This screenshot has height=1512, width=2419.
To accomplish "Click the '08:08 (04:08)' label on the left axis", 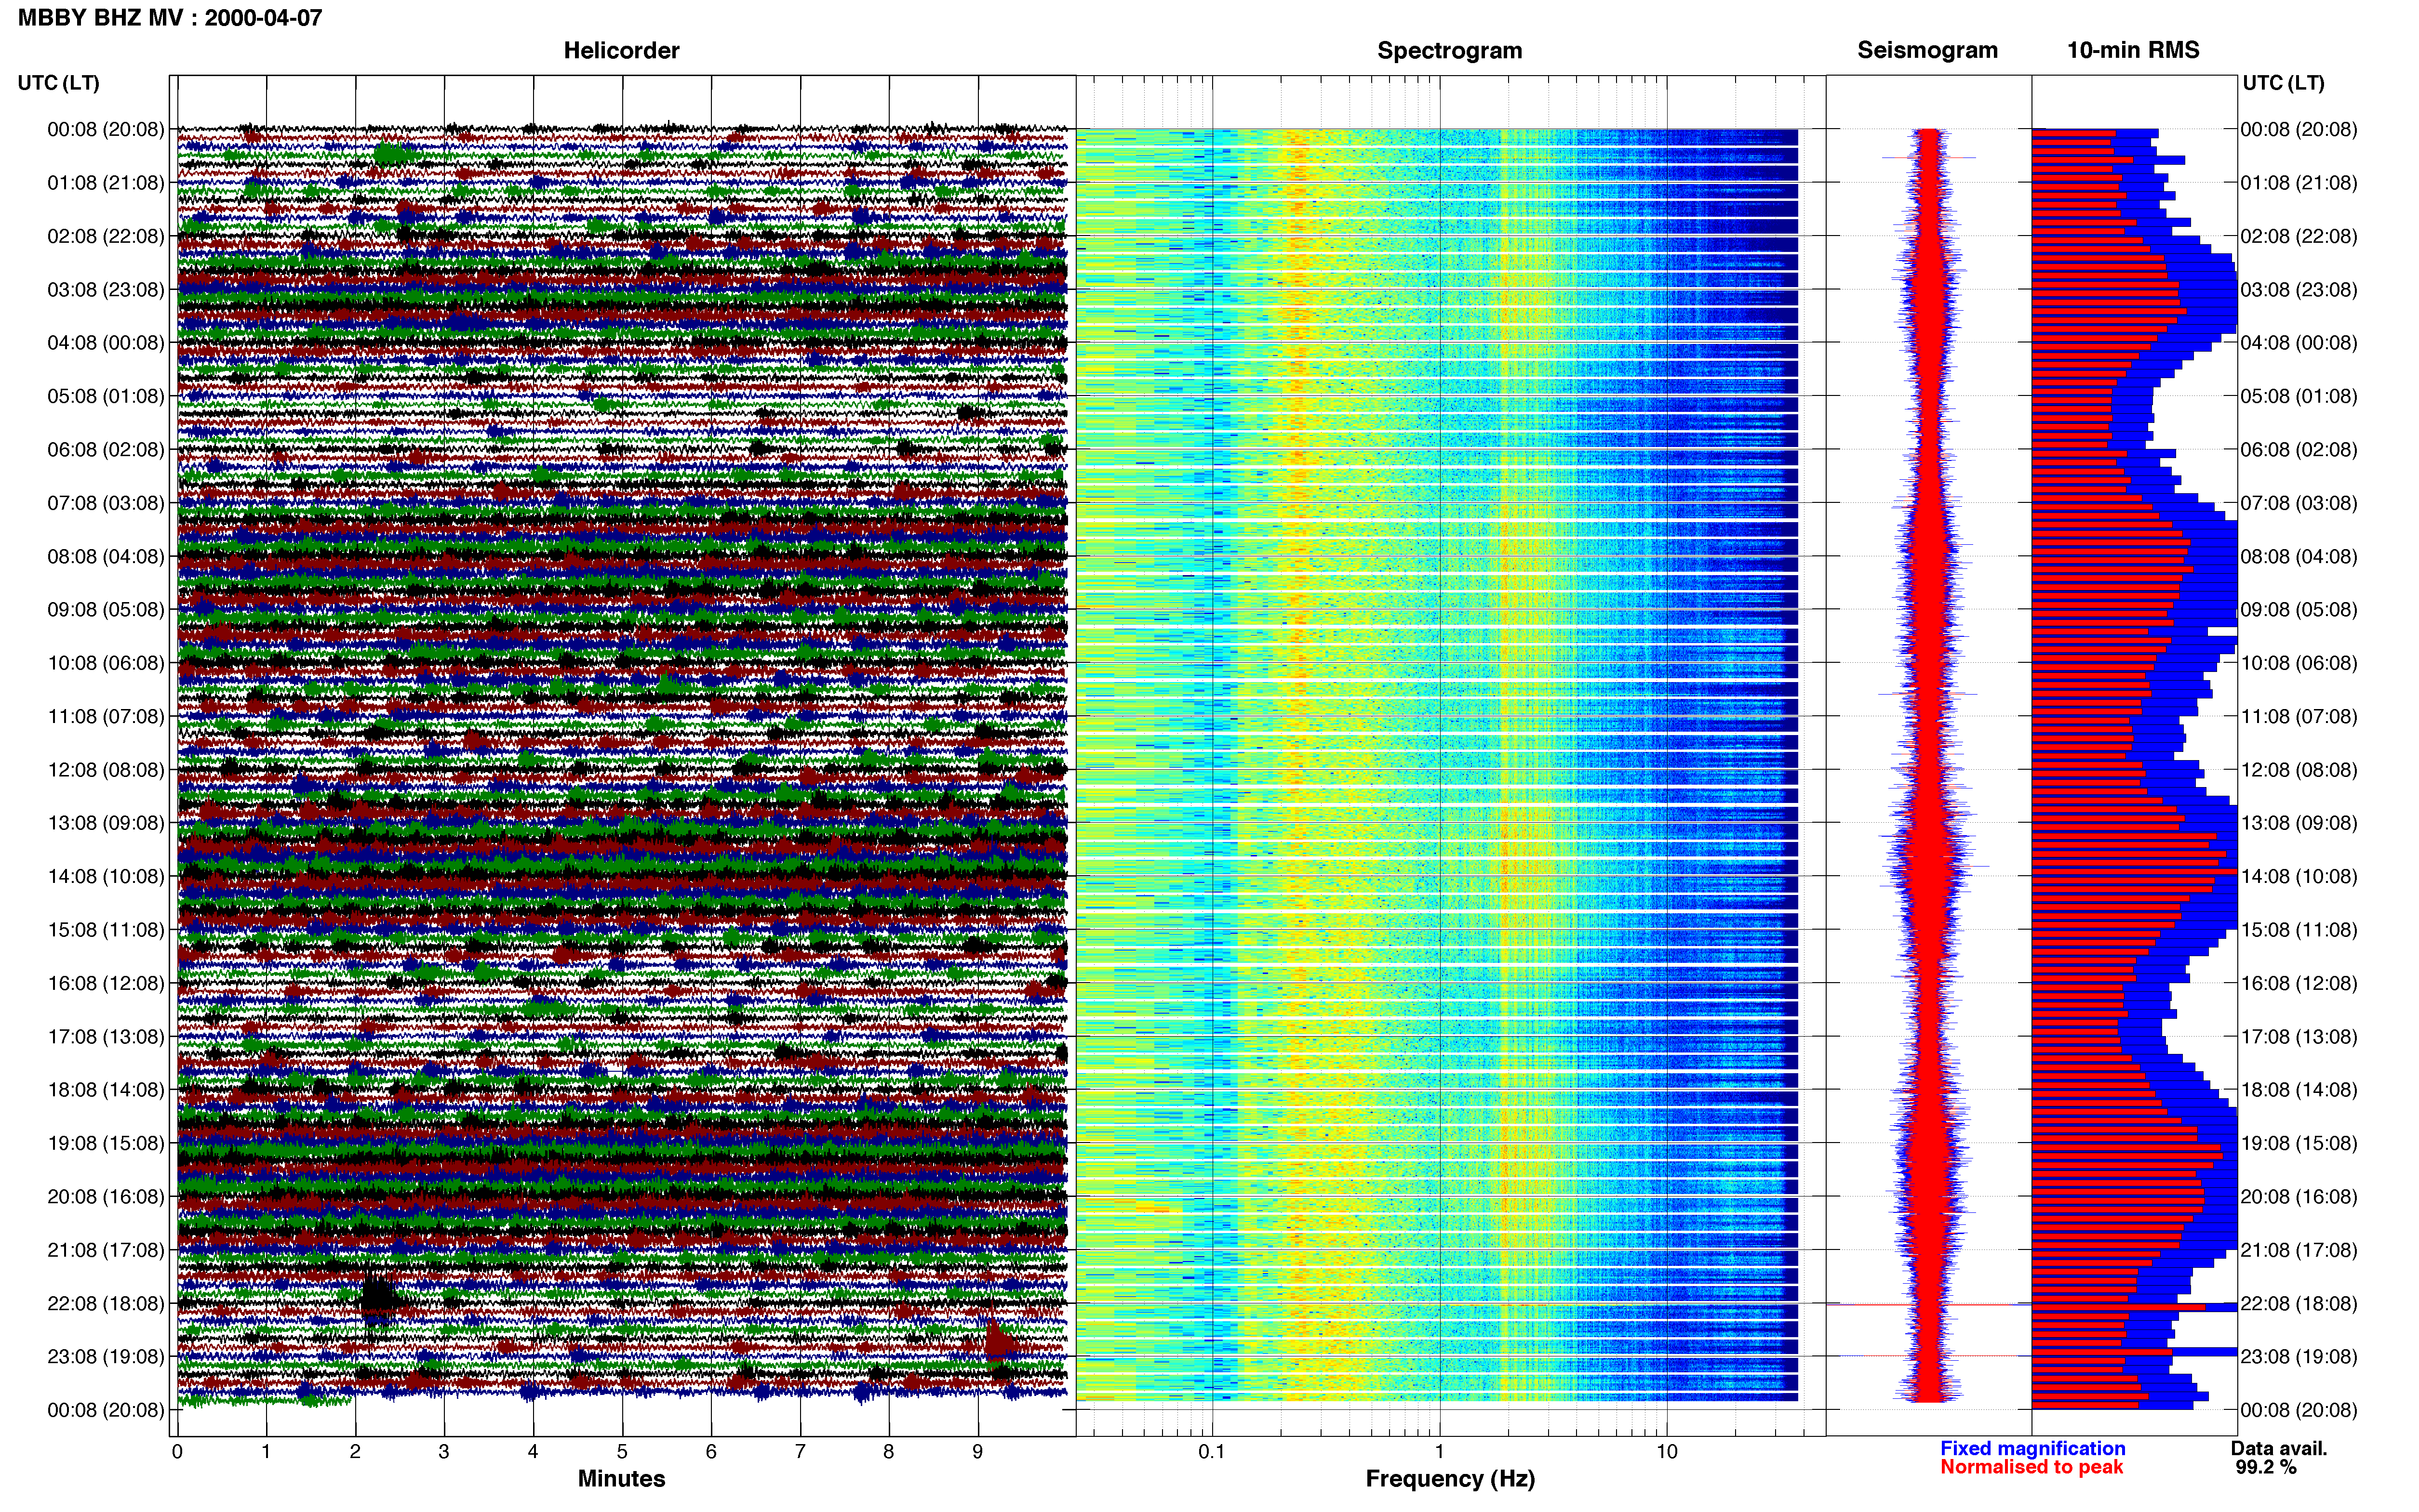I will pyautogui.click(x=105, y=556).
